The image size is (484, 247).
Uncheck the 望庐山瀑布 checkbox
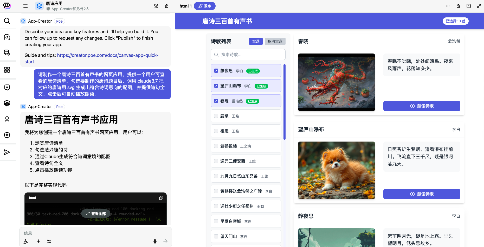pyautogui.click(x=216, y=86)
